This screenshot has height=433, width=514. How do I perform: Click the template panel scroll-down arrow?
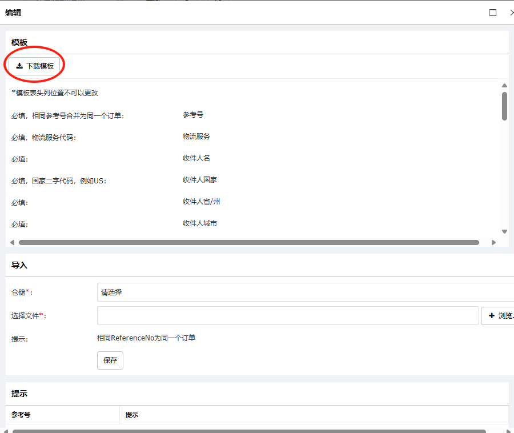504,231
